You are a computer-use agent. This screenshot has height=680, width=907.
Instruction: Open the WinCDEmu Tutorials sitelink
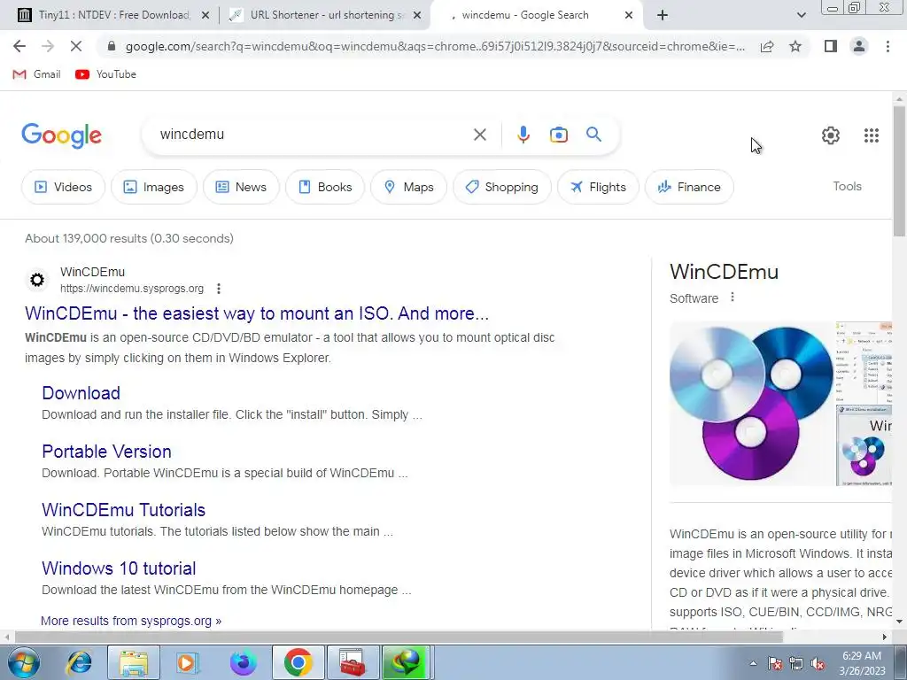point(124,510)
